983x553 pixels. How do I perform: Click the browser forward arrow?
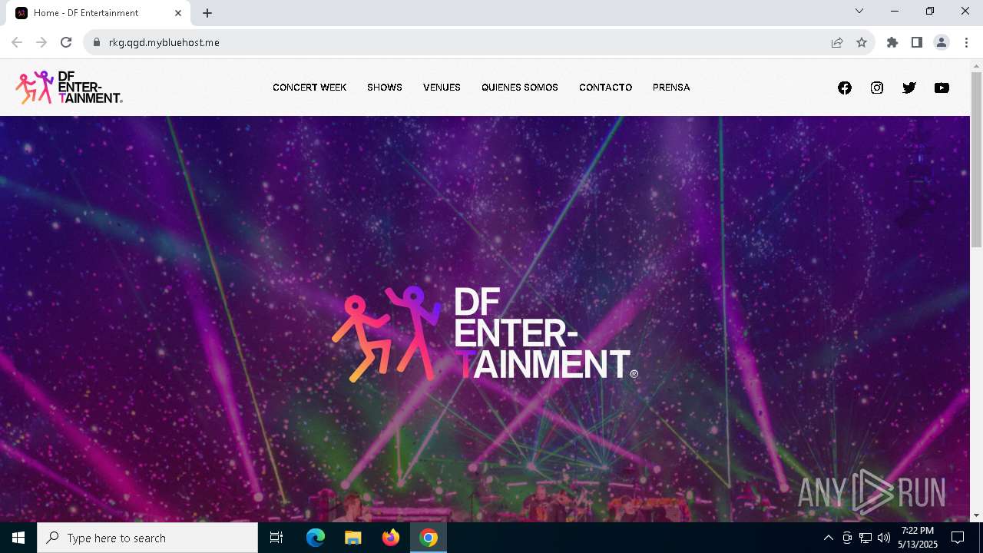(x=41, y=42)
